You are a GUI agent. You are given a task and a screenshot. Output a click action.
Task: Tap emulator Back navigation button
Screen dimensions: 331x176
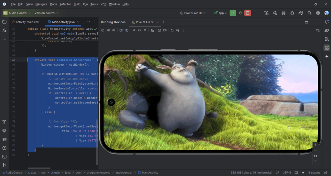[134, 30]
